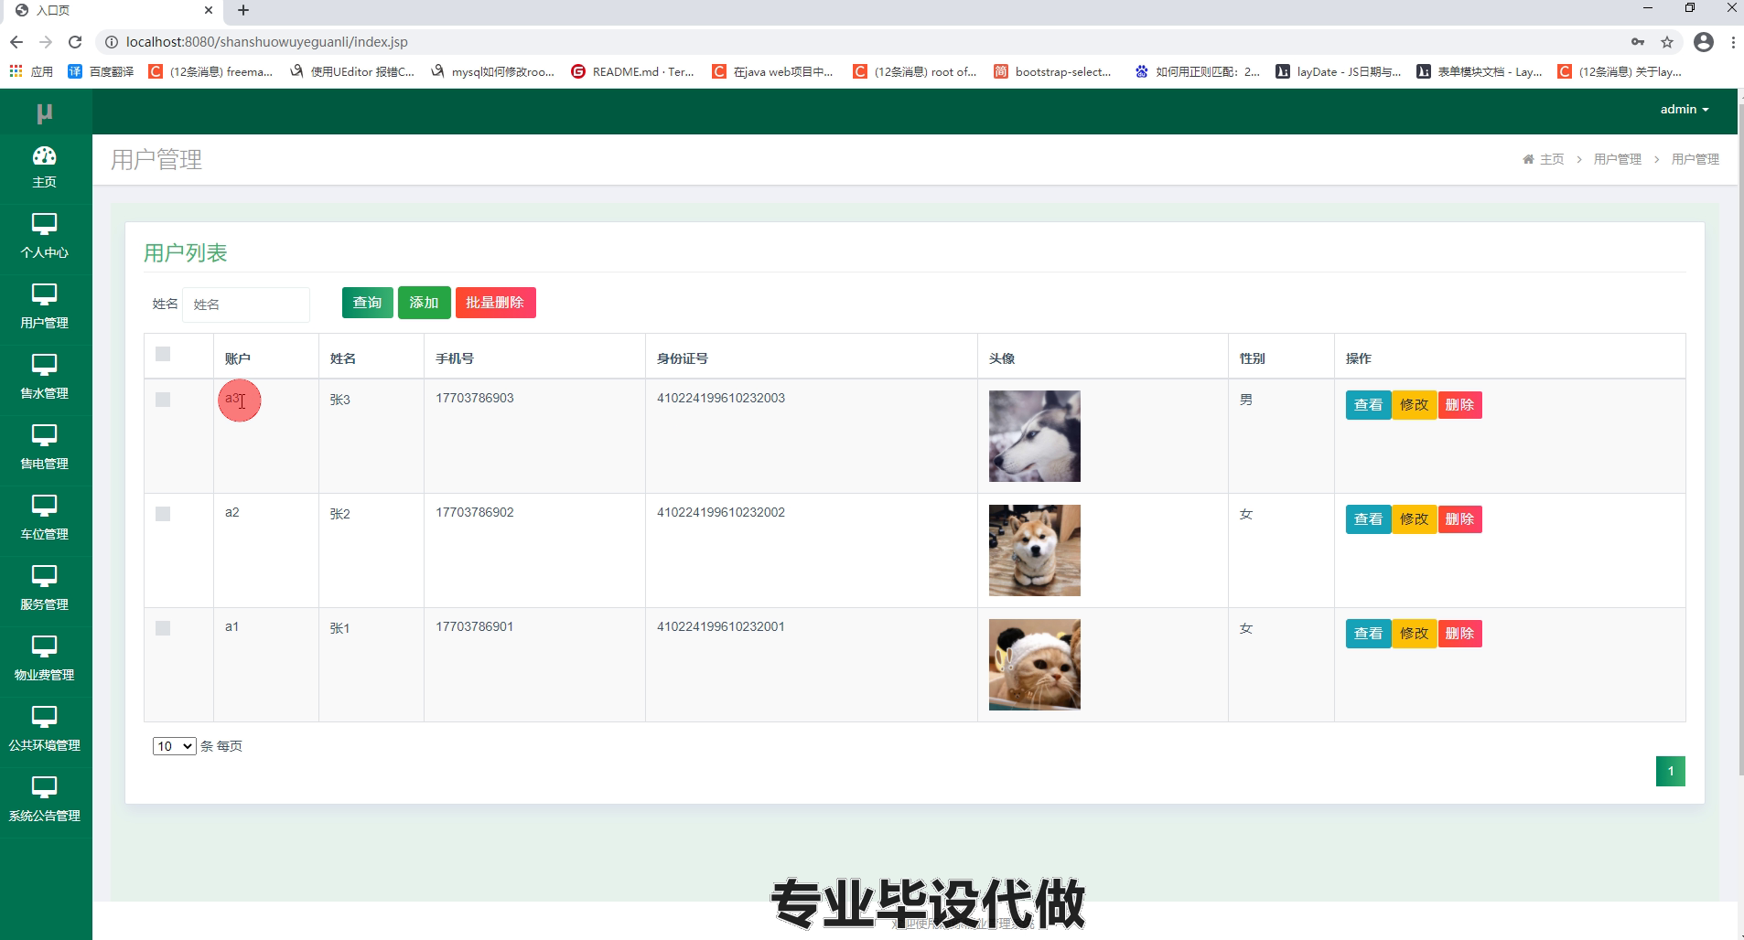
Task: Open 百度翻译 bookmark
Action: tap(101, 71)
